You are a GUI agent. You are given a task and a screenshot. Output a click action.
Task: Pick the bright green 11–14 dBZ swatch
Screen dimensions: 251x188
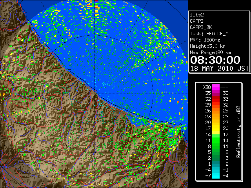[216, 140]
